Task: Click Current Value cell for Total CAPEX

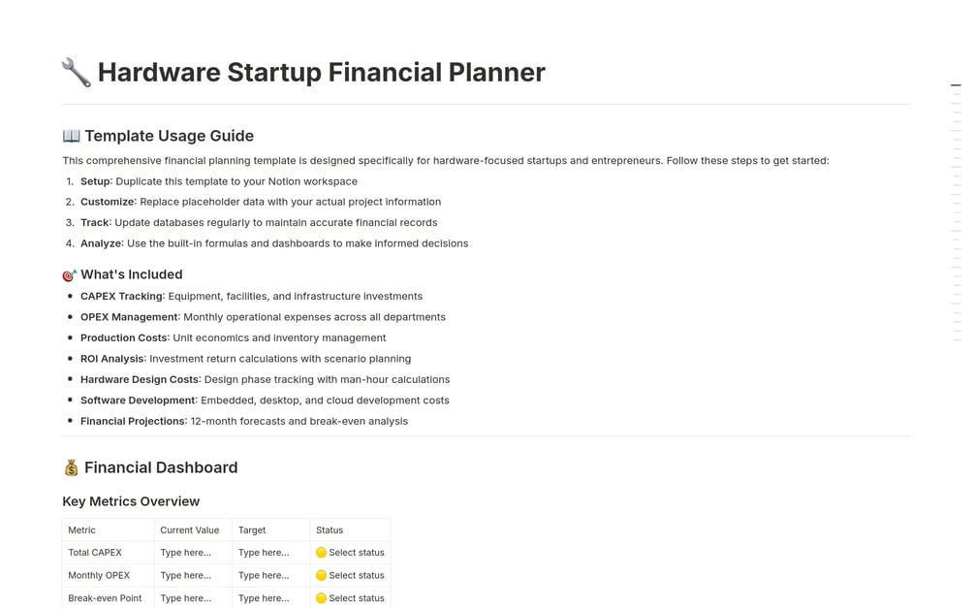Action: click(x=193, y=553)
